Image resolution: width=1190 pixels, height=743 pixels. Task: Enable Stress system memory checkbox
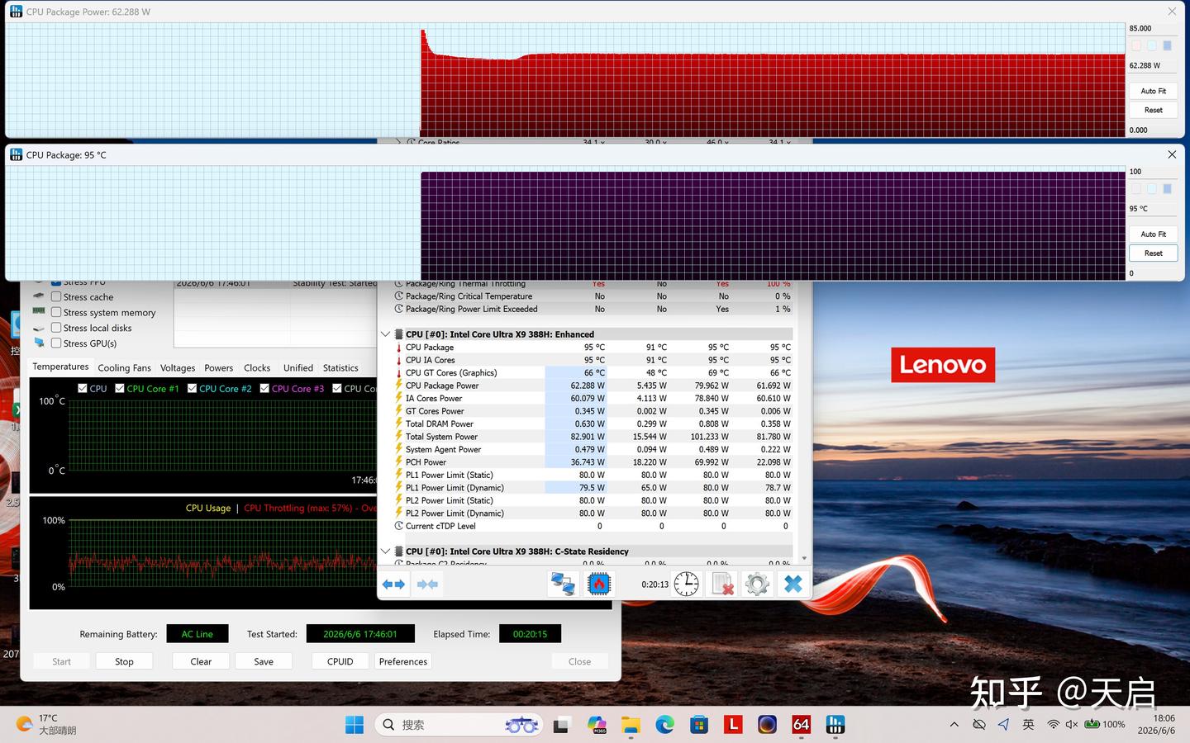click(56, 313)
